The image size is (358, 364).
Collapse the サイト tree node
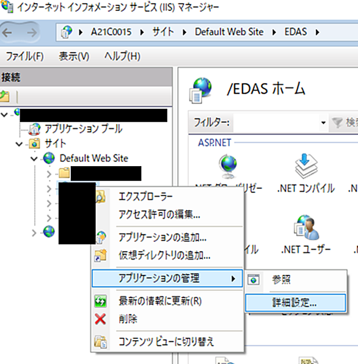click(19, 144)
